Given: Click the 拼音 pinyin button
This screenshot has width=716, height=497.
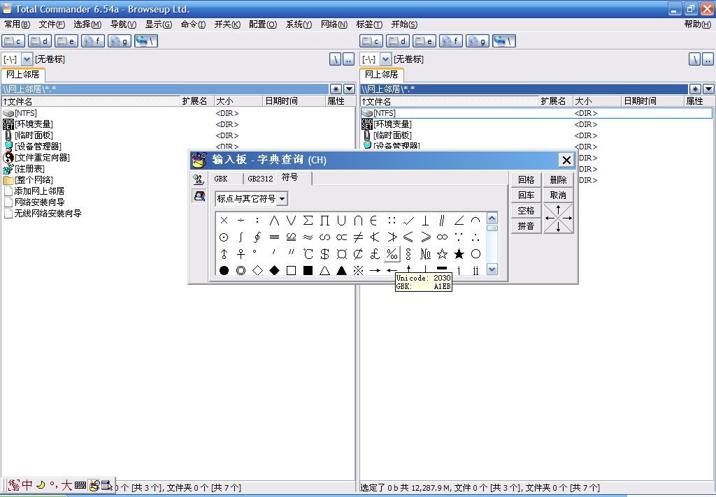Looking at the screenshot, I should [x=526, y=226].
